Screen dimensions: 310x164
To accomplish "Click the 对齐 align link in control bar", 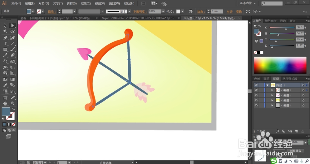I will click(229, 11).
